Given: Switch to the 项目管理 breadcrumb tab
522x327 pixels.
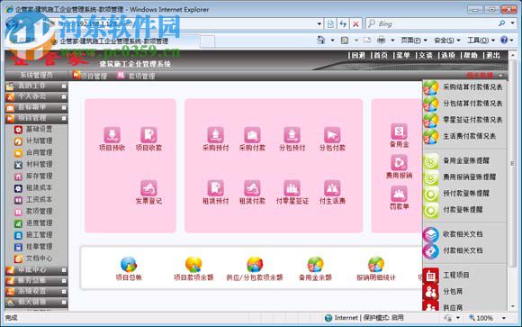Looking at the screenshot, I should 90,76.
